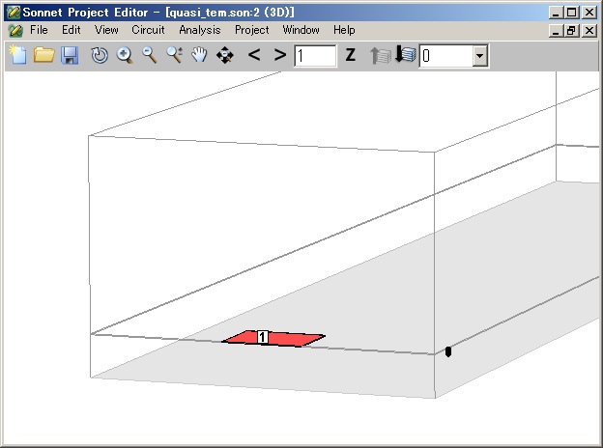The image size is (603, 448).
Task: Open the Window menu
Action: tap(301, 30)
